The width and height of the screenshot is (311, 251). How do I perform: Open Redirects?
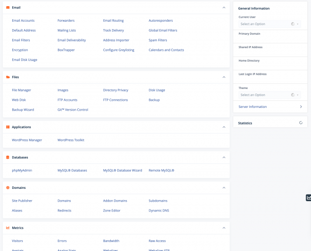(x=64, y=211)
